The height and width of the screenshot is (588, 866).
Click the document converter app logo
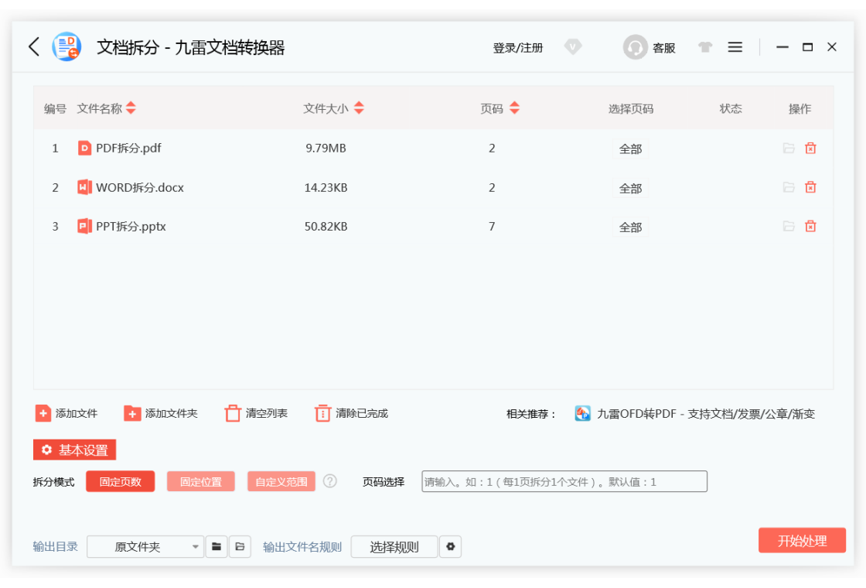66,47
